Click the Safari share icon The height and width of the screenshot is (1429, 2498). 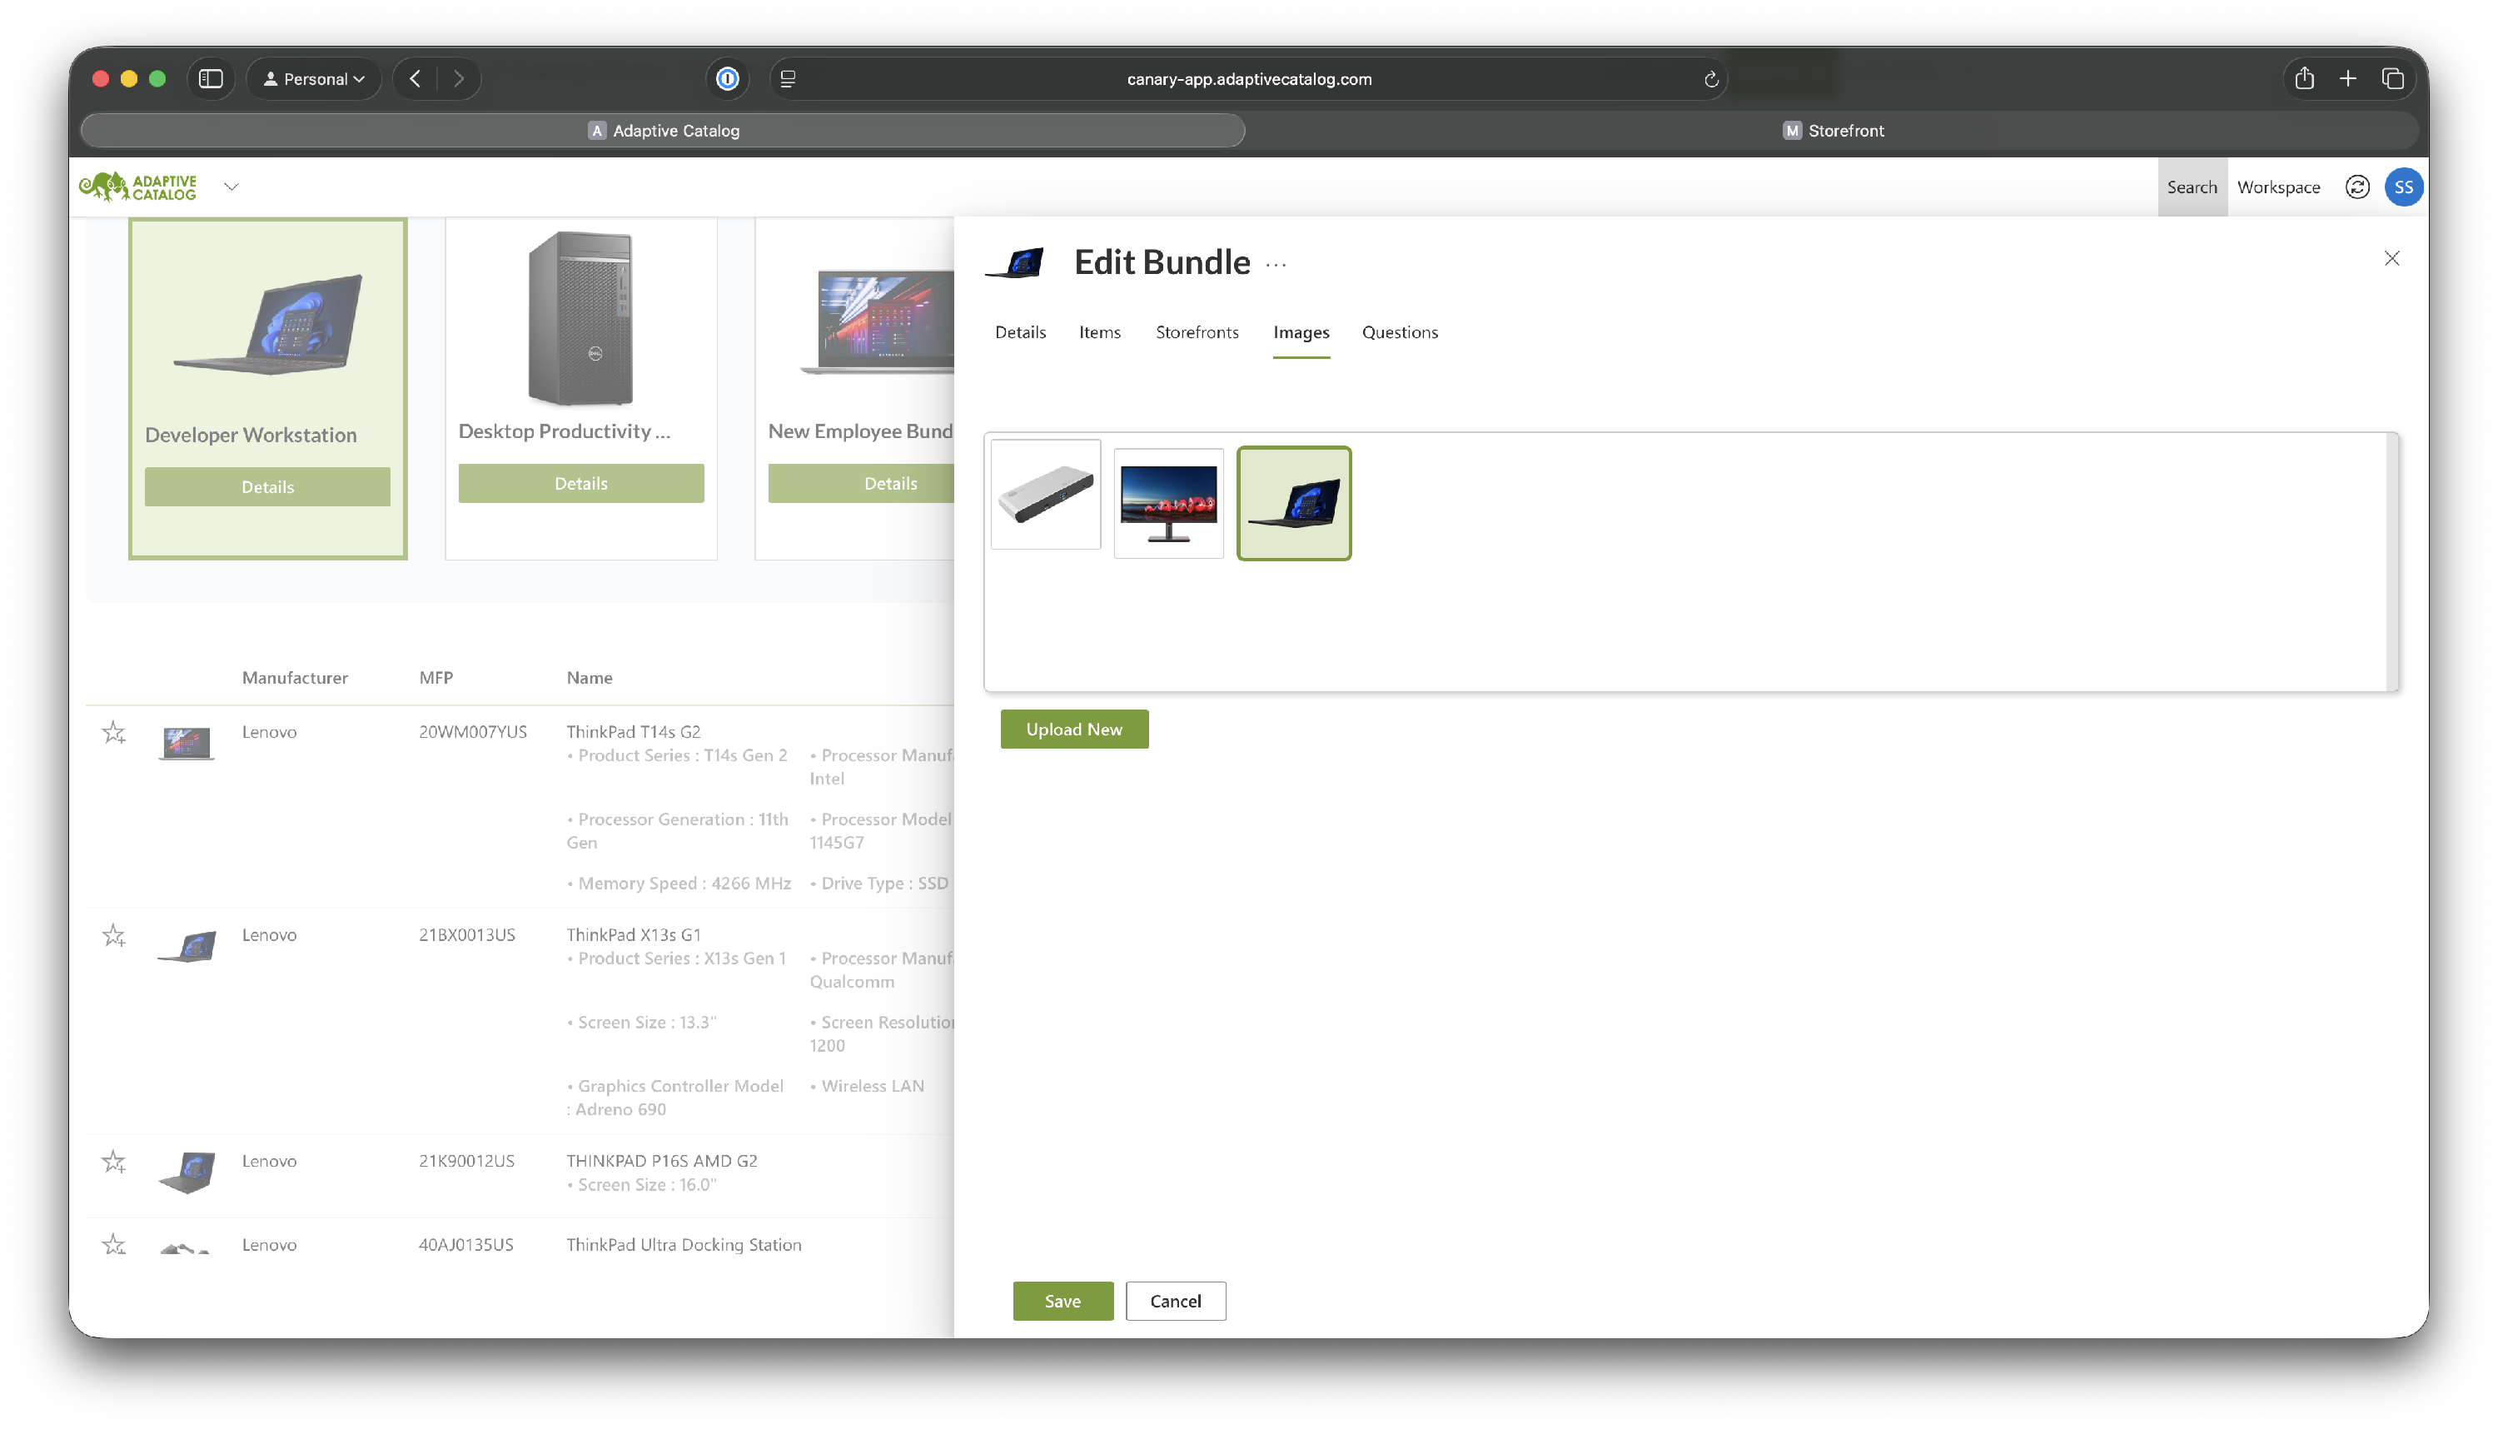tap(2304, 78)
